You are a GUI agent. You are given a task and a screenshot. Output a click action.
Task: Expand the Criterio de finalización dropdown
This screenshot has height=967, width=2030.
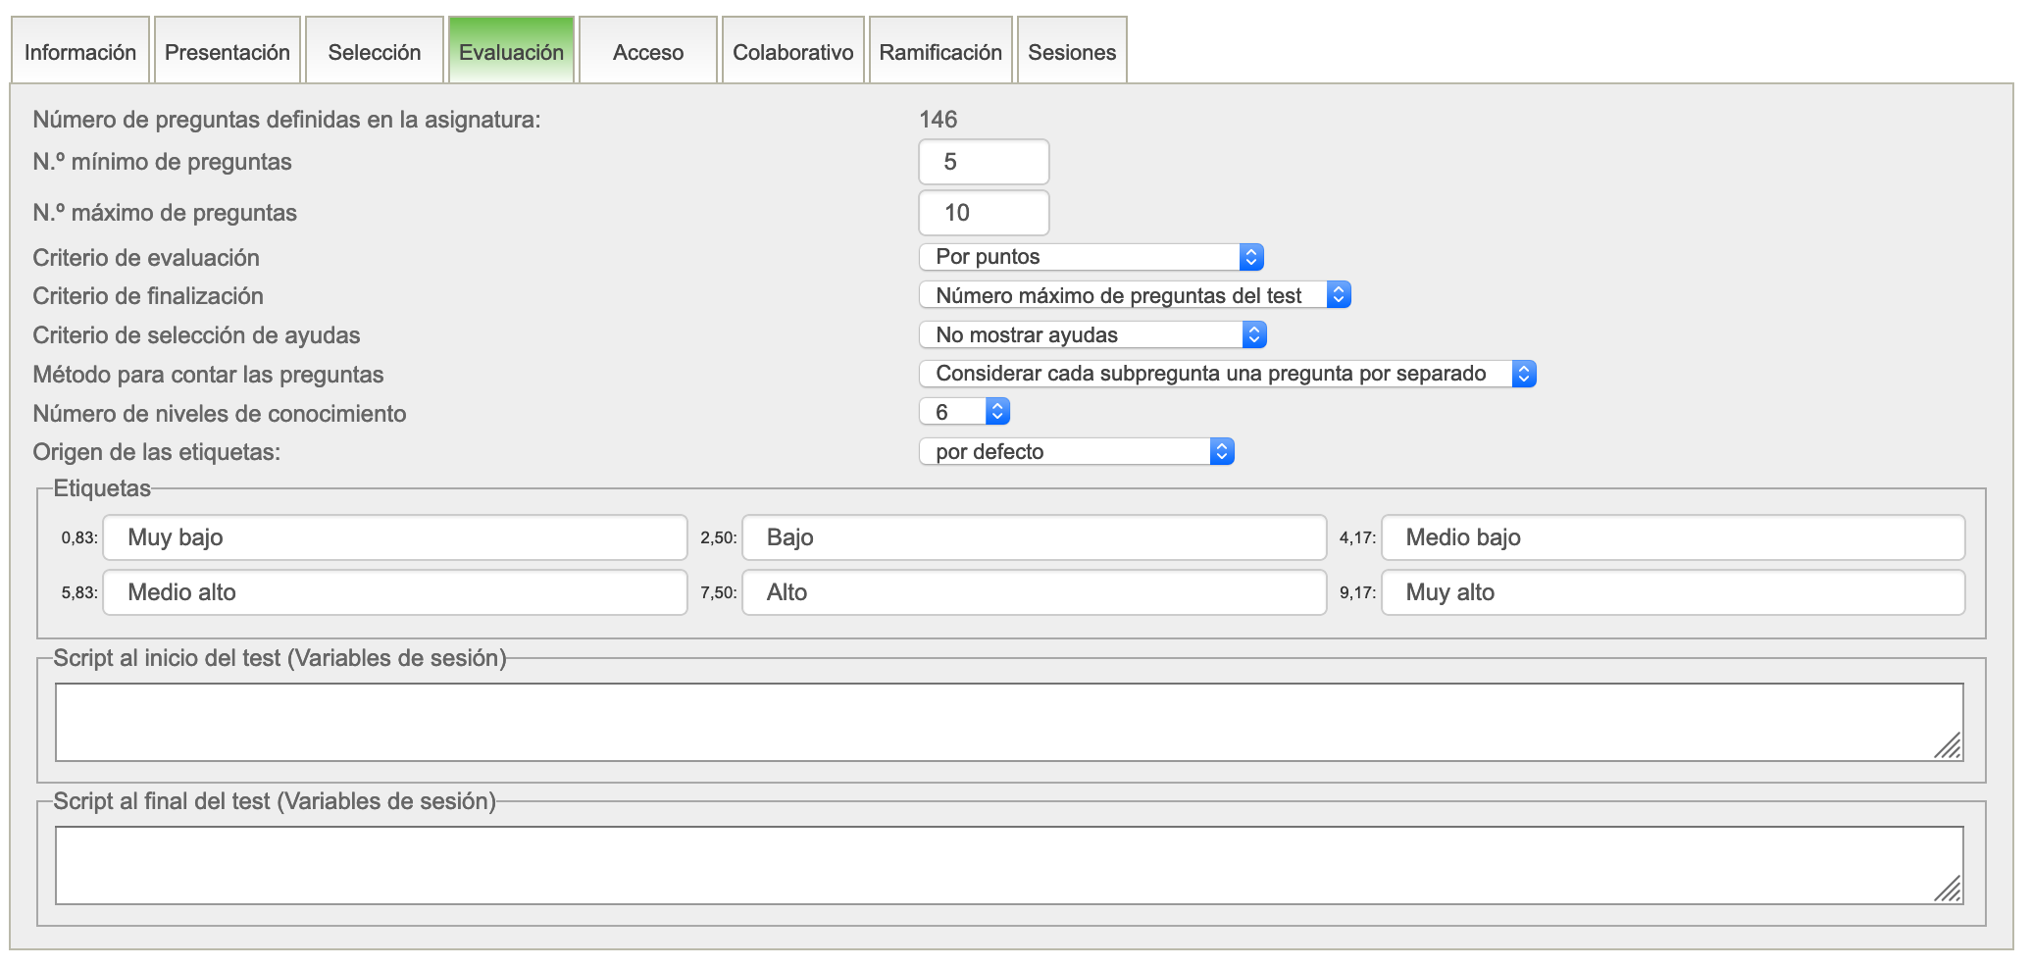pyautogui.click(x=1134, y=295)
